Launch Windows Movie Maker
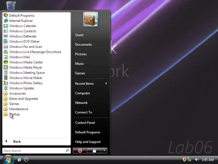This screenshot has width=218, height=164. click(23, 78)
